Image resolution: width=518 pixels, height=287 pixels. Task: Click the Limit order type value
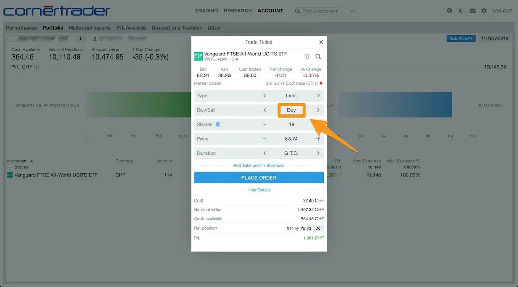click(x=291, y=96)
